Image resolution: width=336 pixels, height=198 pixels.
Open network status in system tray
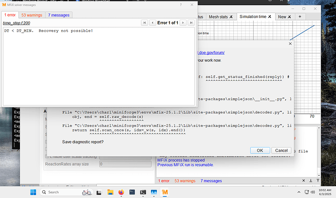coord(307,192)
